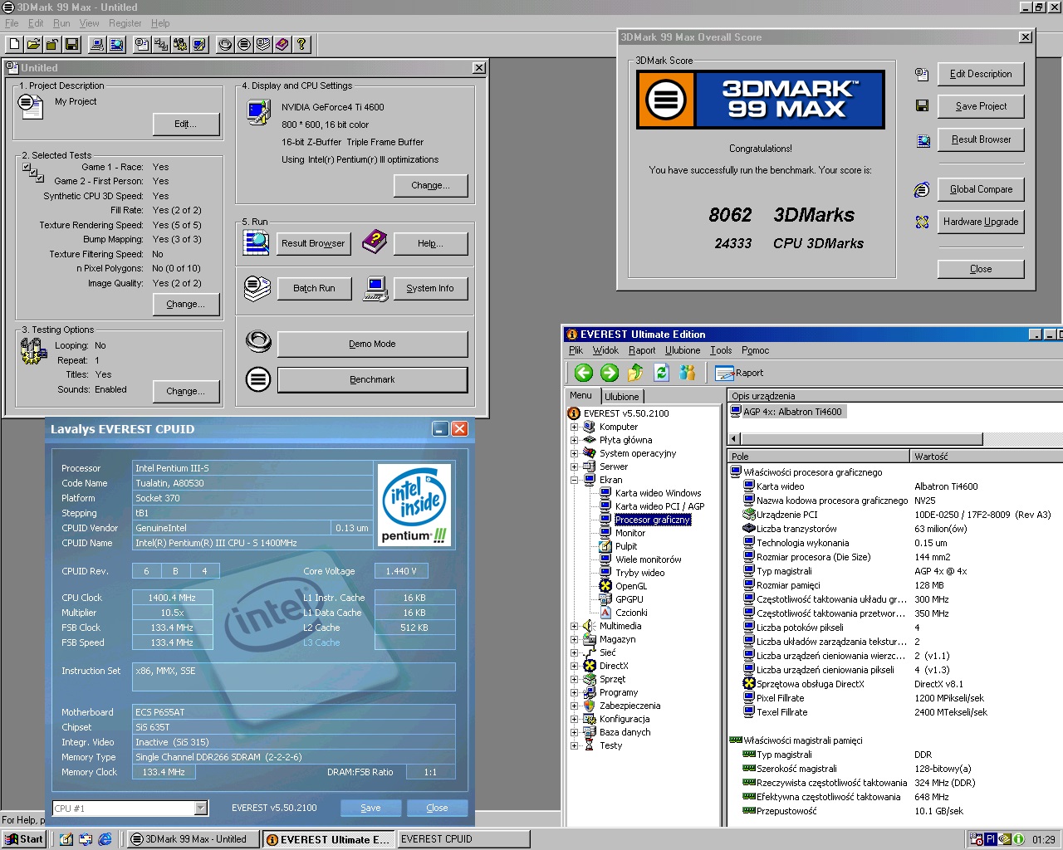1063x850 pixels.
Task: Expand the DirectX tree node
Action: 574,667
